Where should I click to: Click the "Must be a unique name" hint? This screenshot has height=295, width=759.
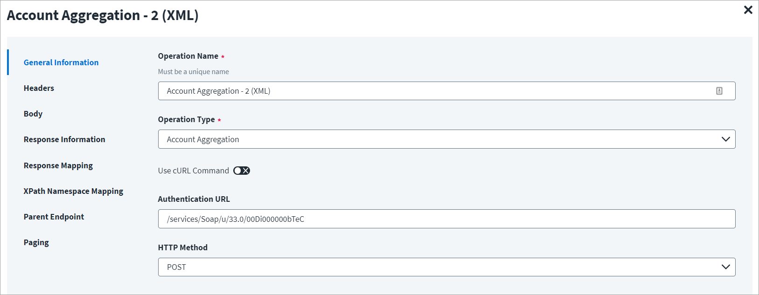click(x=193, y=72)
